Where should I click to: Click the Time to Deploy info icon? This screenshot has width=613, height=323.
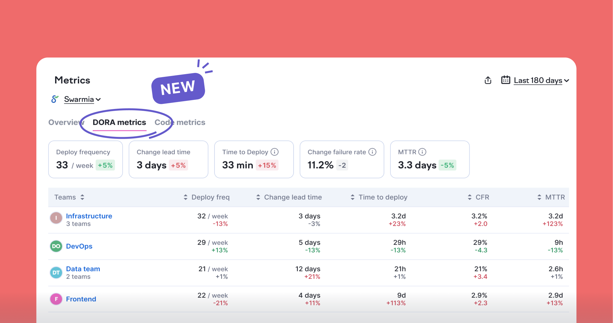pyautogui.click(x=274, y=152)
